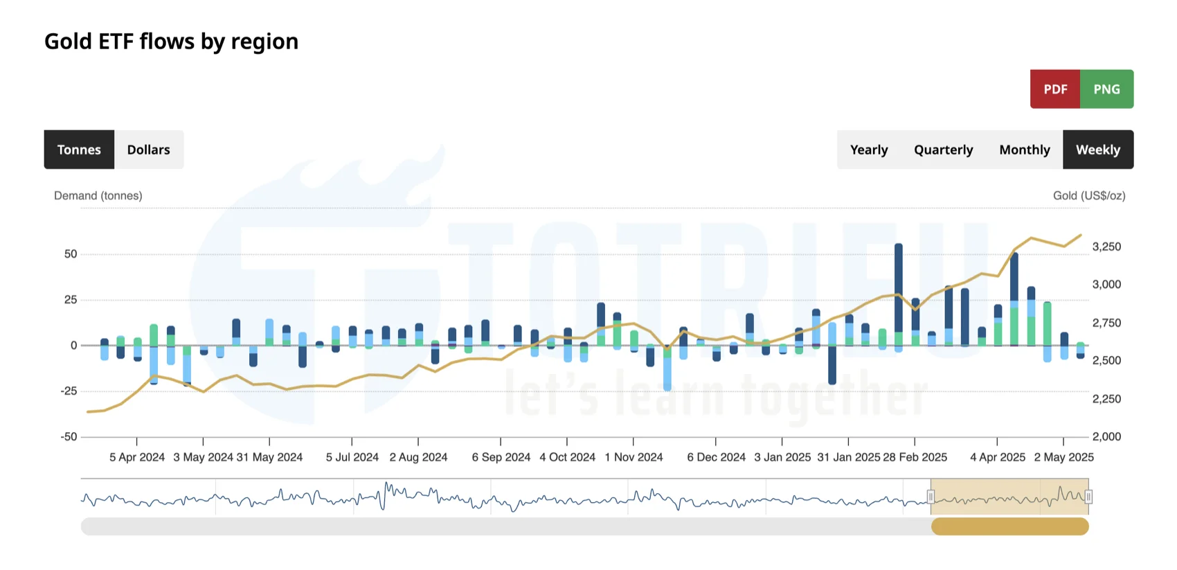The image size is (1177, 570).
Task: Click the unselected navigator sparkline area
Action: 485,497
